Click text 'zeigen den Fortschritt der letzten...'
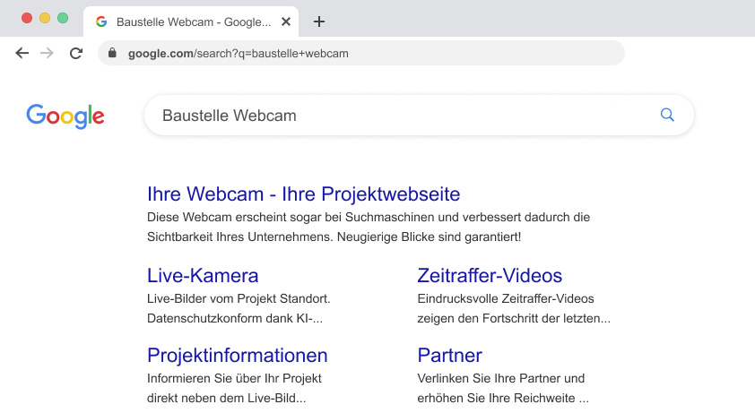Screen dimensions: 755x413 pos(514,318)
